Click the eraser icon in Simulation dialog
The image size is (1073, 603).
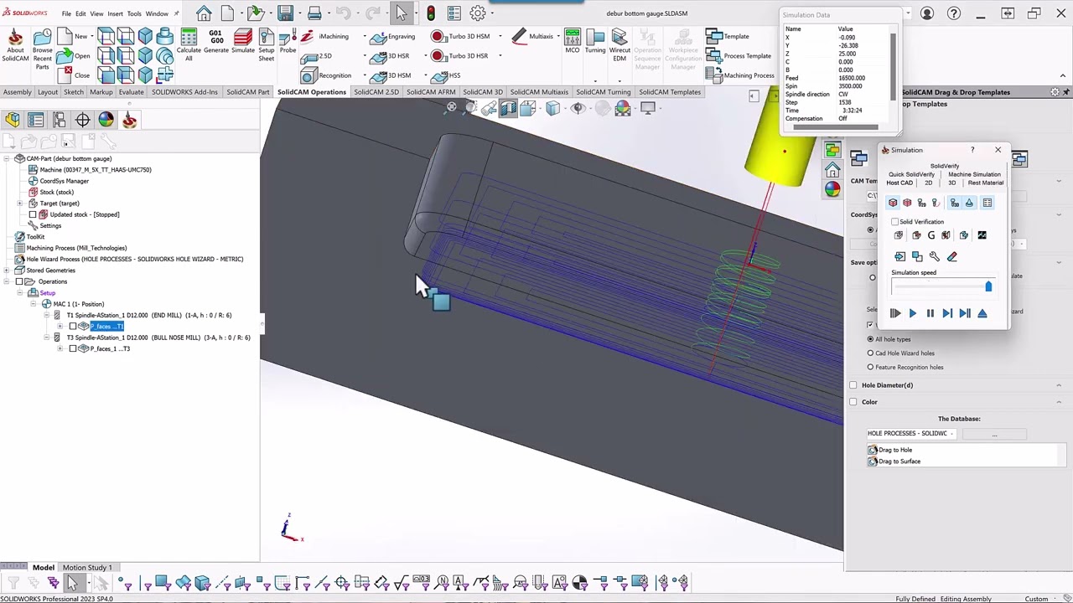click(x=951, y=256)
